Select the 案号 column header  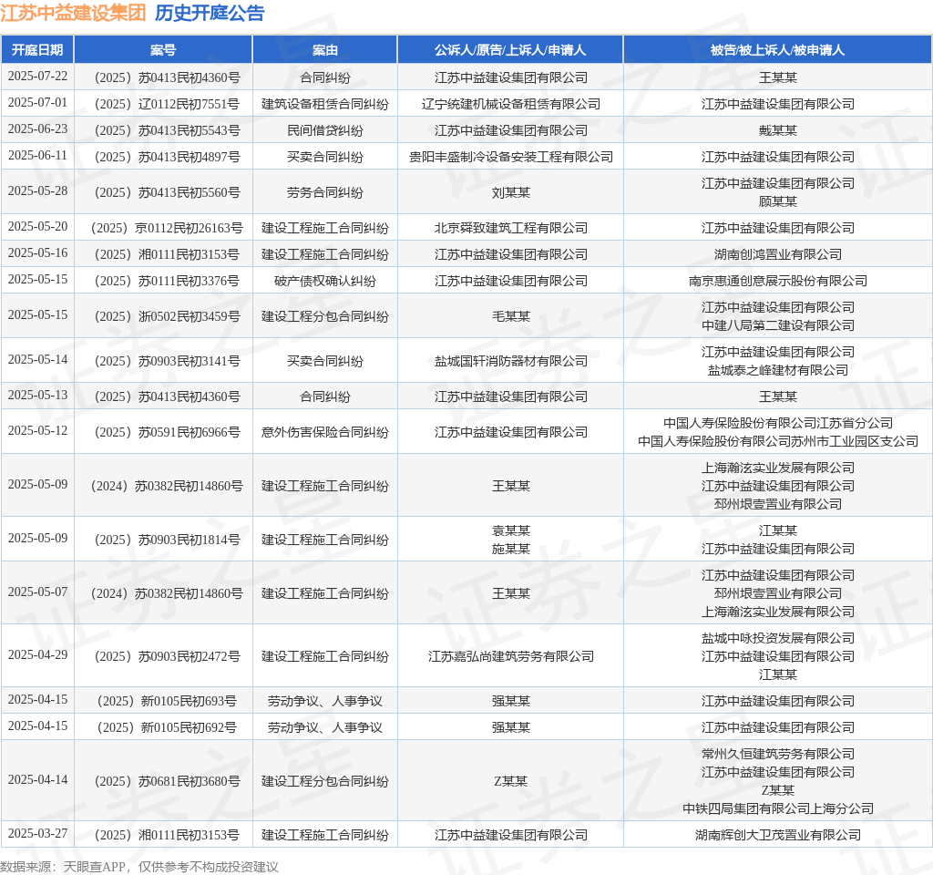point(163,50)
